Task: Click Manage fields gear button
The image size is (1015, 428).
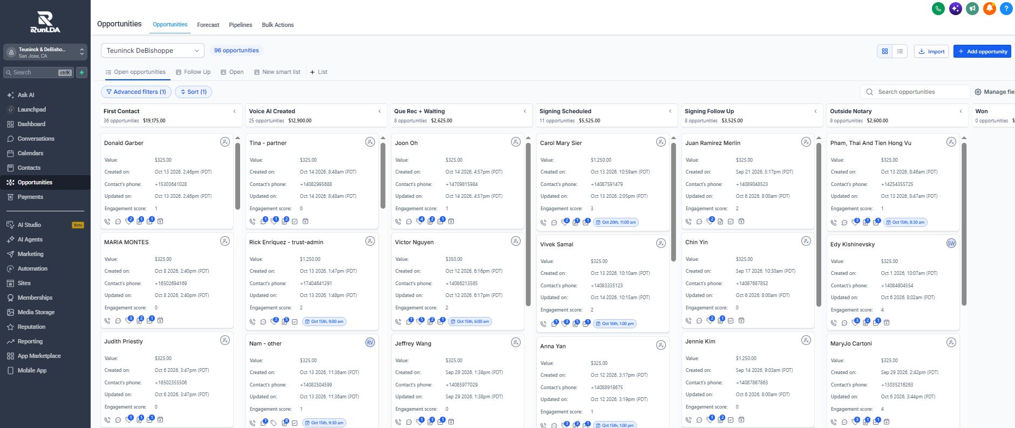Action: 994,92
